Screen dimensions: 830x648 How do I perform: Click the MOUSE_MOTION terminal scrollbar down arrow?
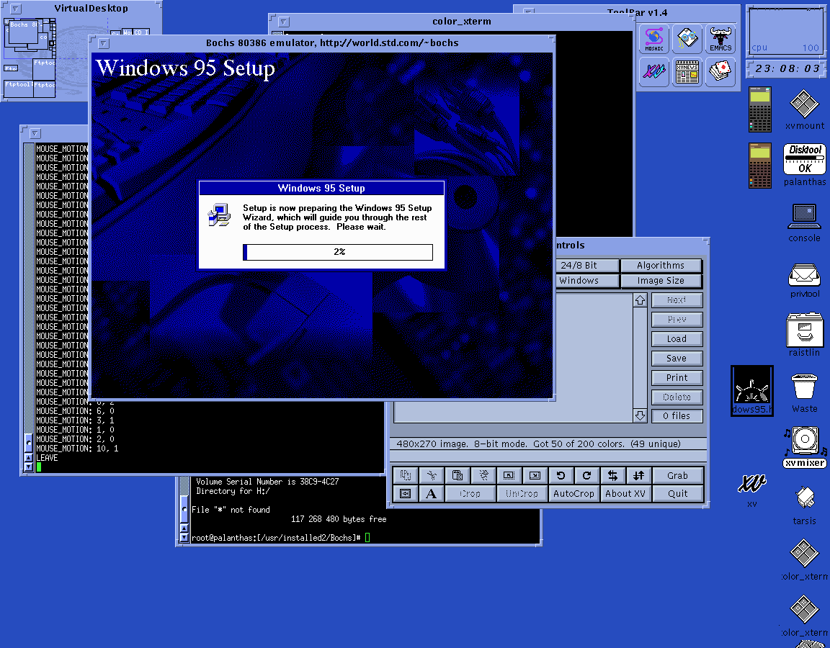pos(29,467)
